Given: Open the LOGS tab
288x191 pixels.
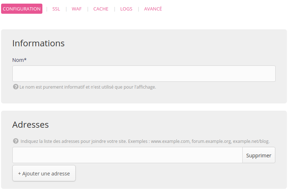Looking at the screenshot, I should pyautogui.click(x=126, y=9).
